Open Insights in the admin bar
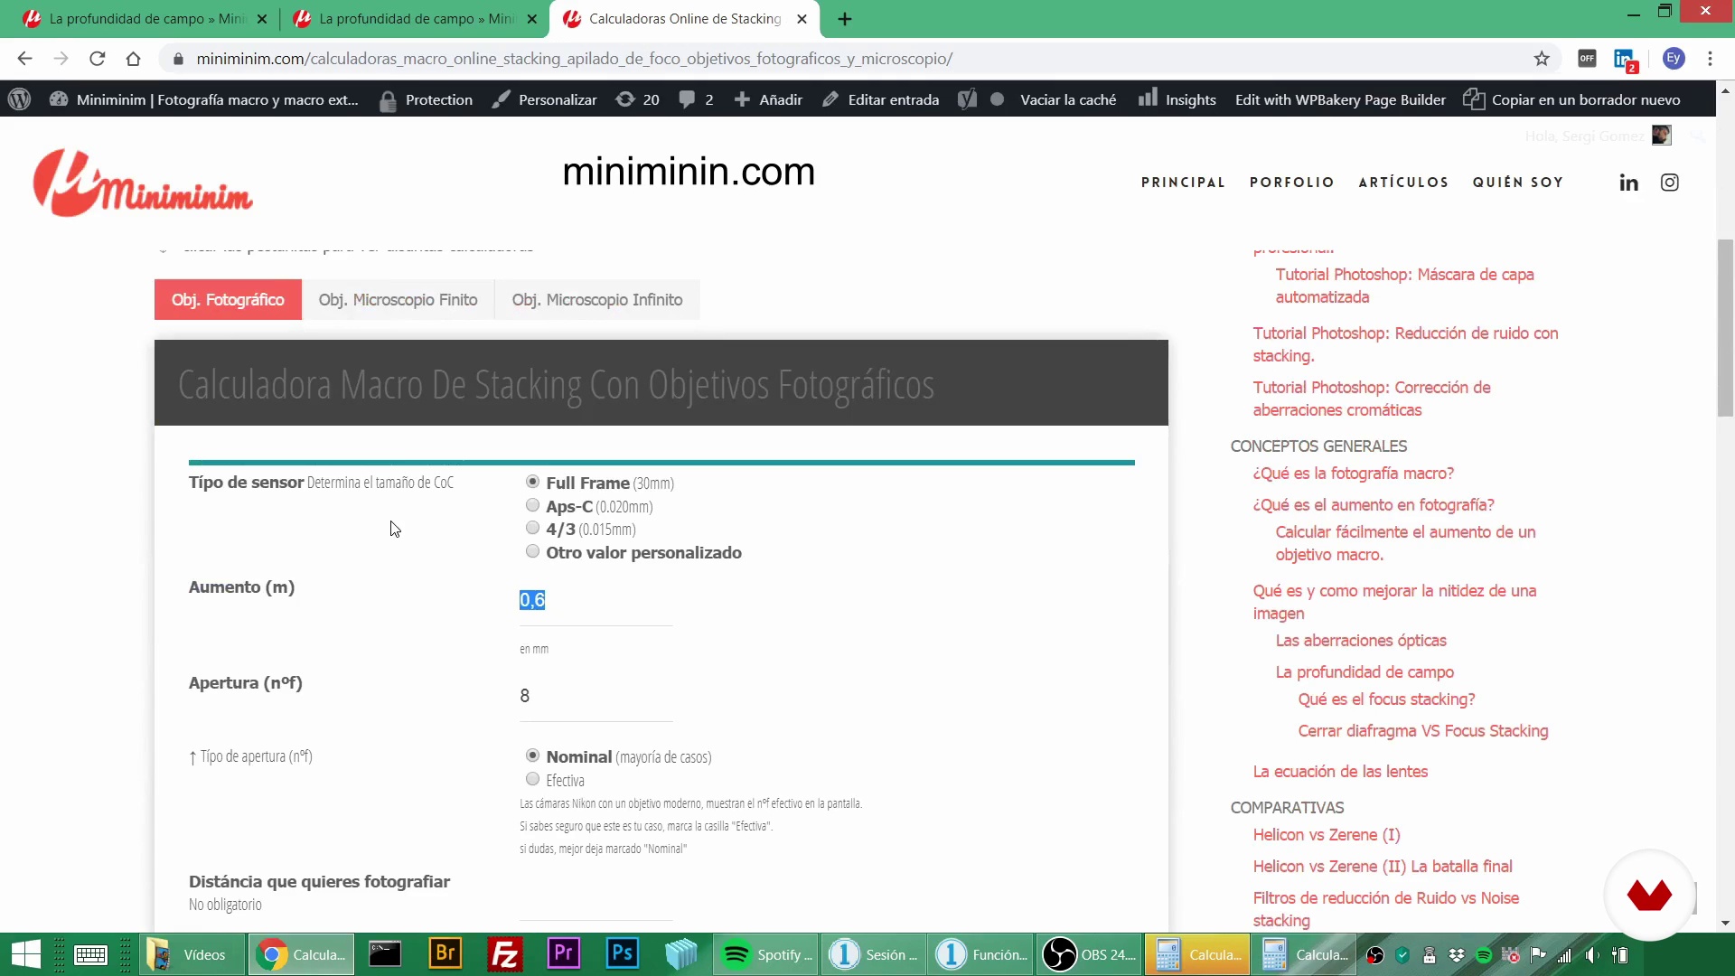The image size is (1735, 976). pyautogui.click(x=1177, y=99)
